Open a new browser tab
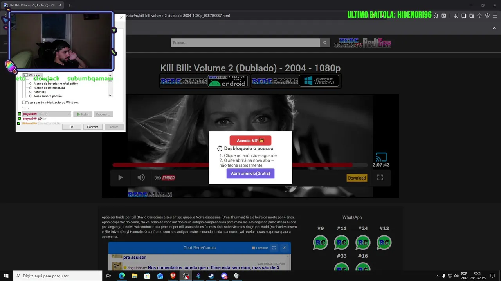Viewport: 501px width, 281px height. (x=69, y=5)
